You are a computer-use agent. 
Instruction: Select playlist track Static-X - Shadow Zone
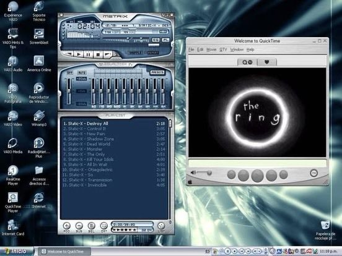pyautogui.click(x=114, y=139)
